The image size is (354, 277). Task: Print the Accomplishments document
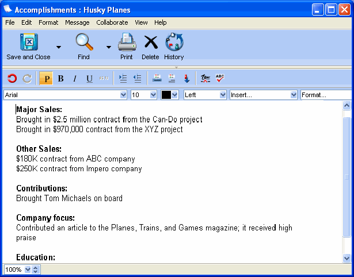coord(127,43)
